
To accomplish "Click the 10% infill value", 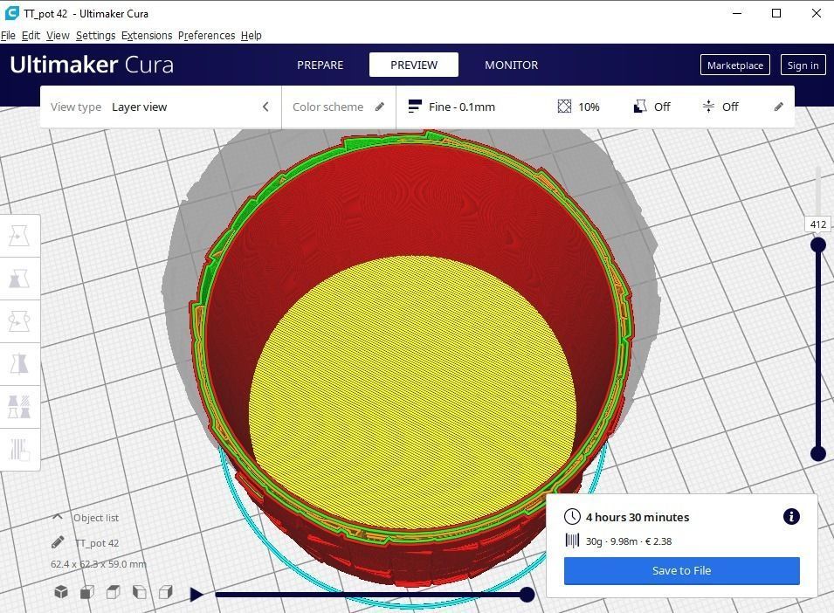I will click(589, 107).
